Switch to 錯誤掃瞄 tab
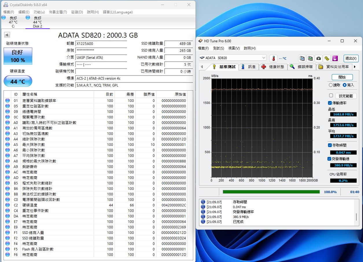Image resolution: width=363 pixels, height=262 pixels. (302, 67)
